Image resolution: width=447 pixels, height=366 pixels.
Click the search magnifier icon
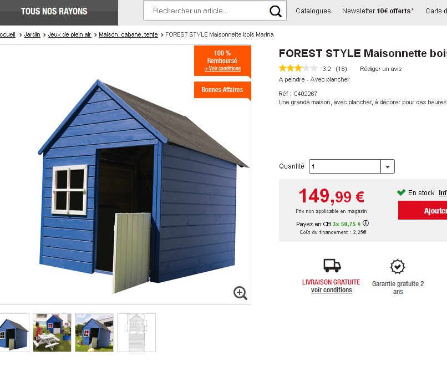click(x=276, y=11)
